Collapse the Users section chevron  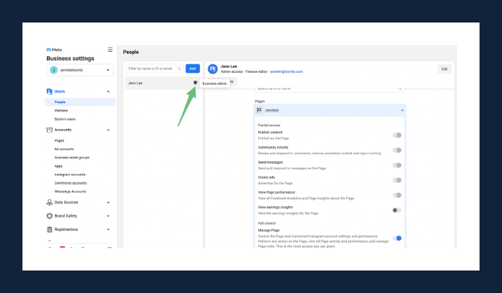[x=108, y=92]
